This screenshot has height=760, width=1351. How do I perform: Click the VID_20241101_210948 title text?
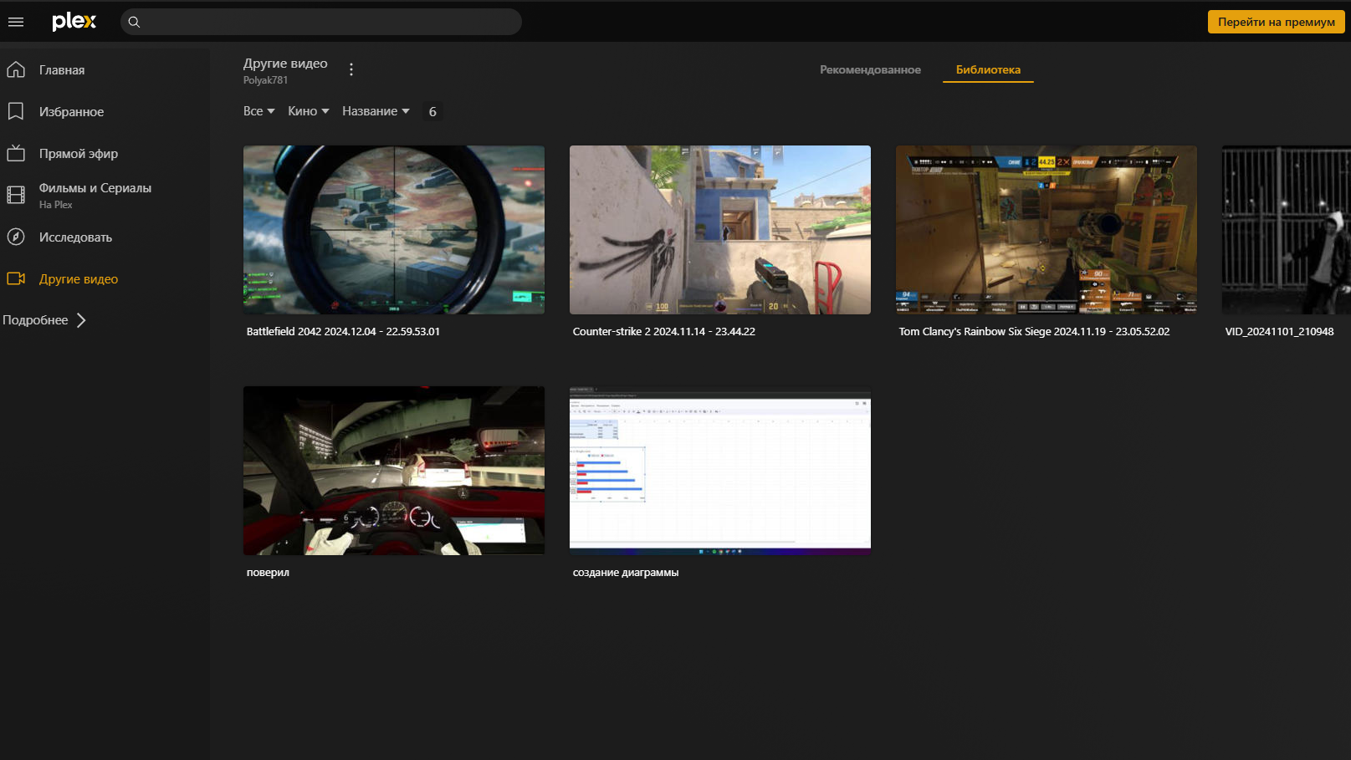(1279, 332)
